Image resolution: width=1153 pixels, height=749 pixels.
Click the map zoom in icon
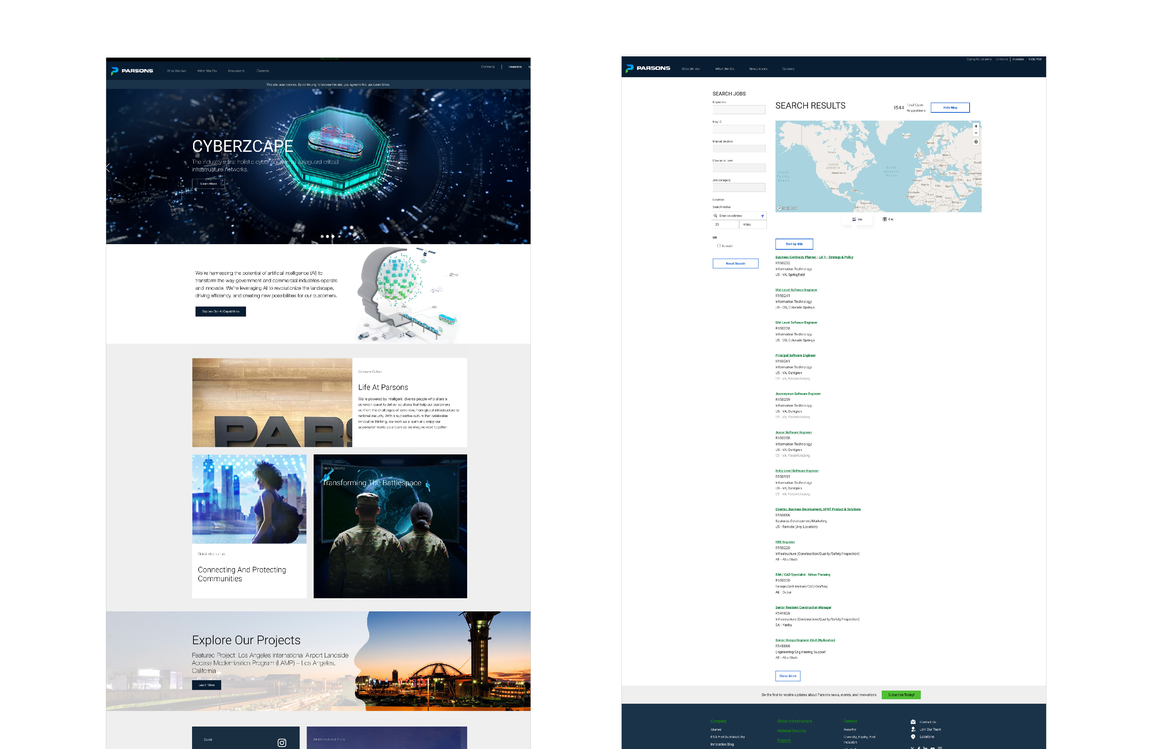click(x=976, y=126)
